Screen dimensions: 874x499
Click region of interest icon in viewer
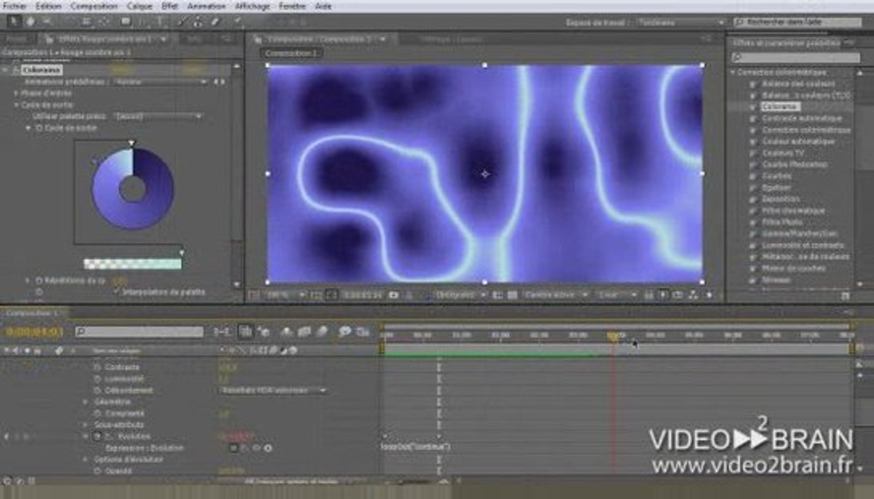tap(497, 295)
